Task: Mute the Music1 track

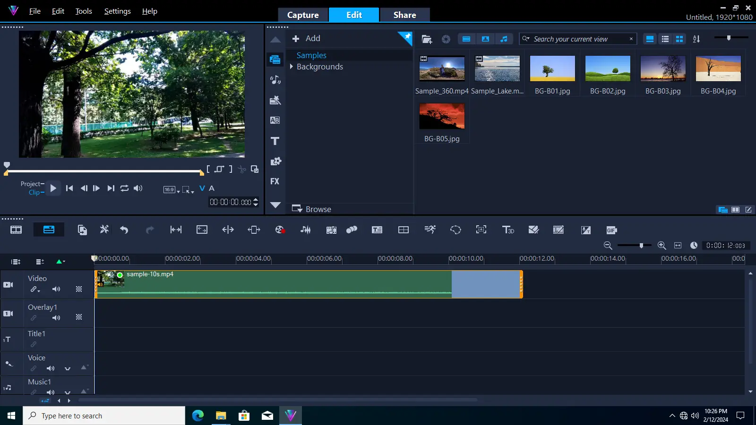Action: click(x=51, y=392)
